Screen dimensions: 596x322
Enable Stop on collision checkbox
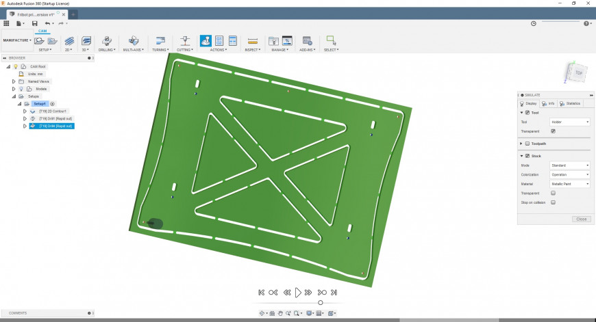tap(553, 202)
